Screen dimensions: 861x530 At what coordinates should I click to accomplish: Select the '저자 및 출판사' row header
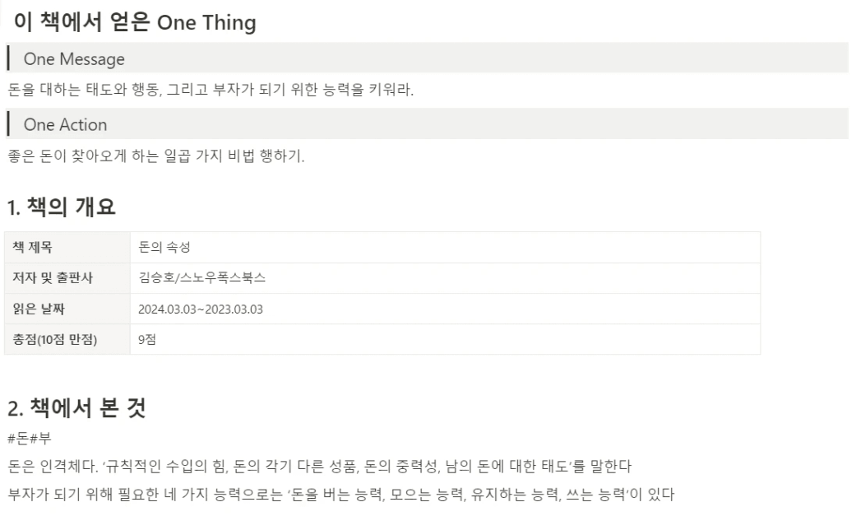point(67,278)
